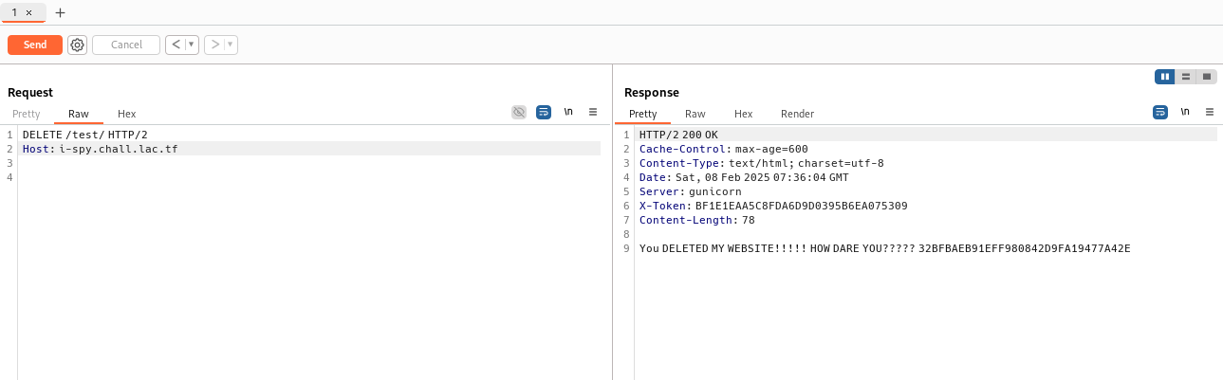Close Repeater tab 1
The width and height of the screenshot is (1223, 380).
(x=29, y=12)
